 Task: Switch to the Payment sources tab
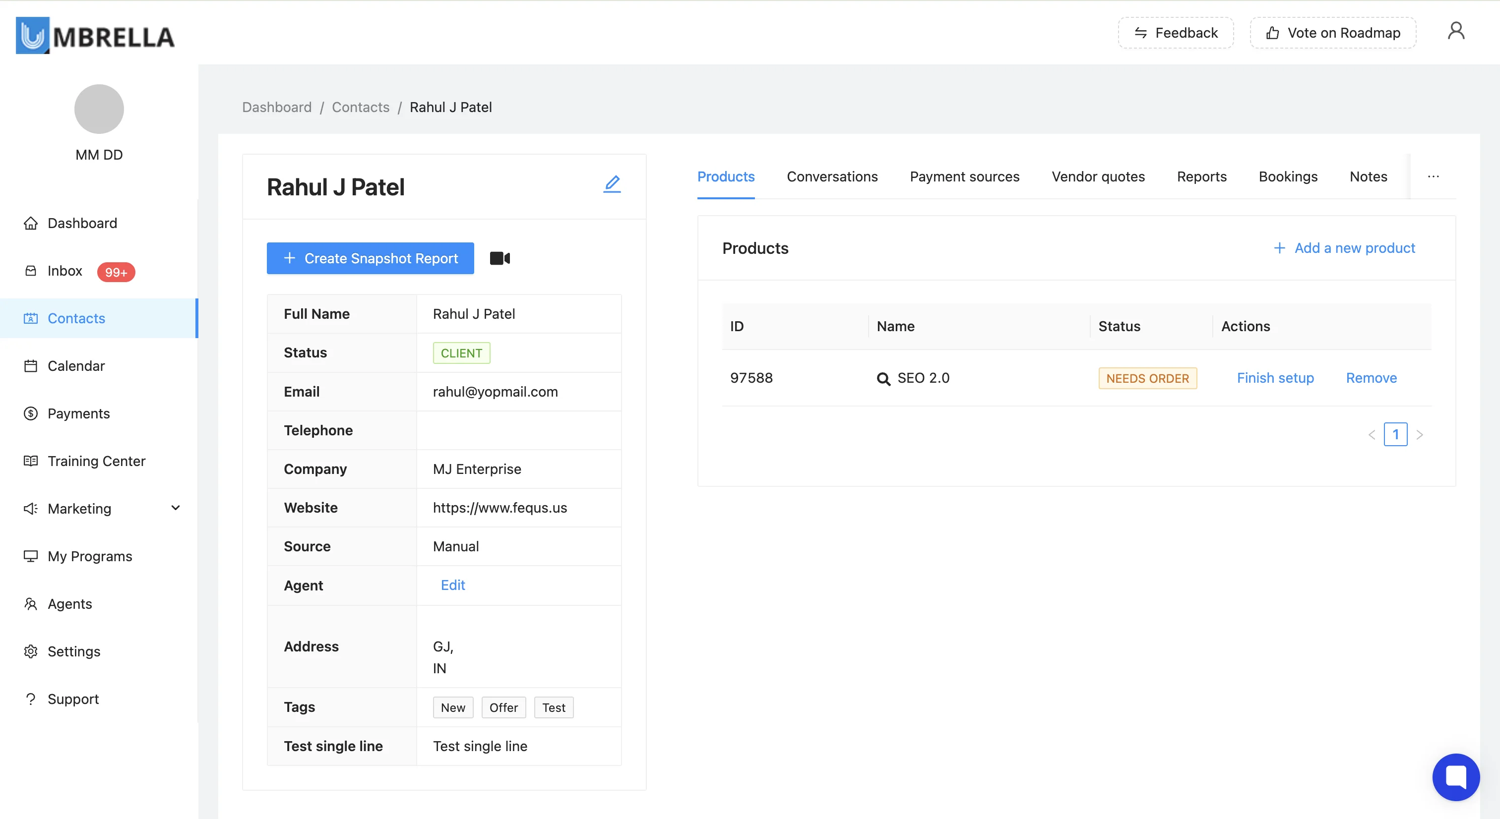964,176
